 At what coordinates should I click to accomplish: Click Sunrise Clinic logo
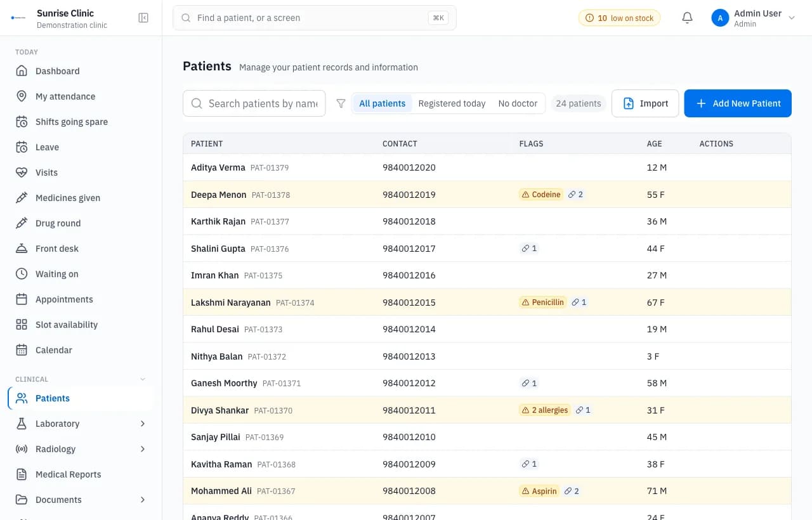(19, 18)
